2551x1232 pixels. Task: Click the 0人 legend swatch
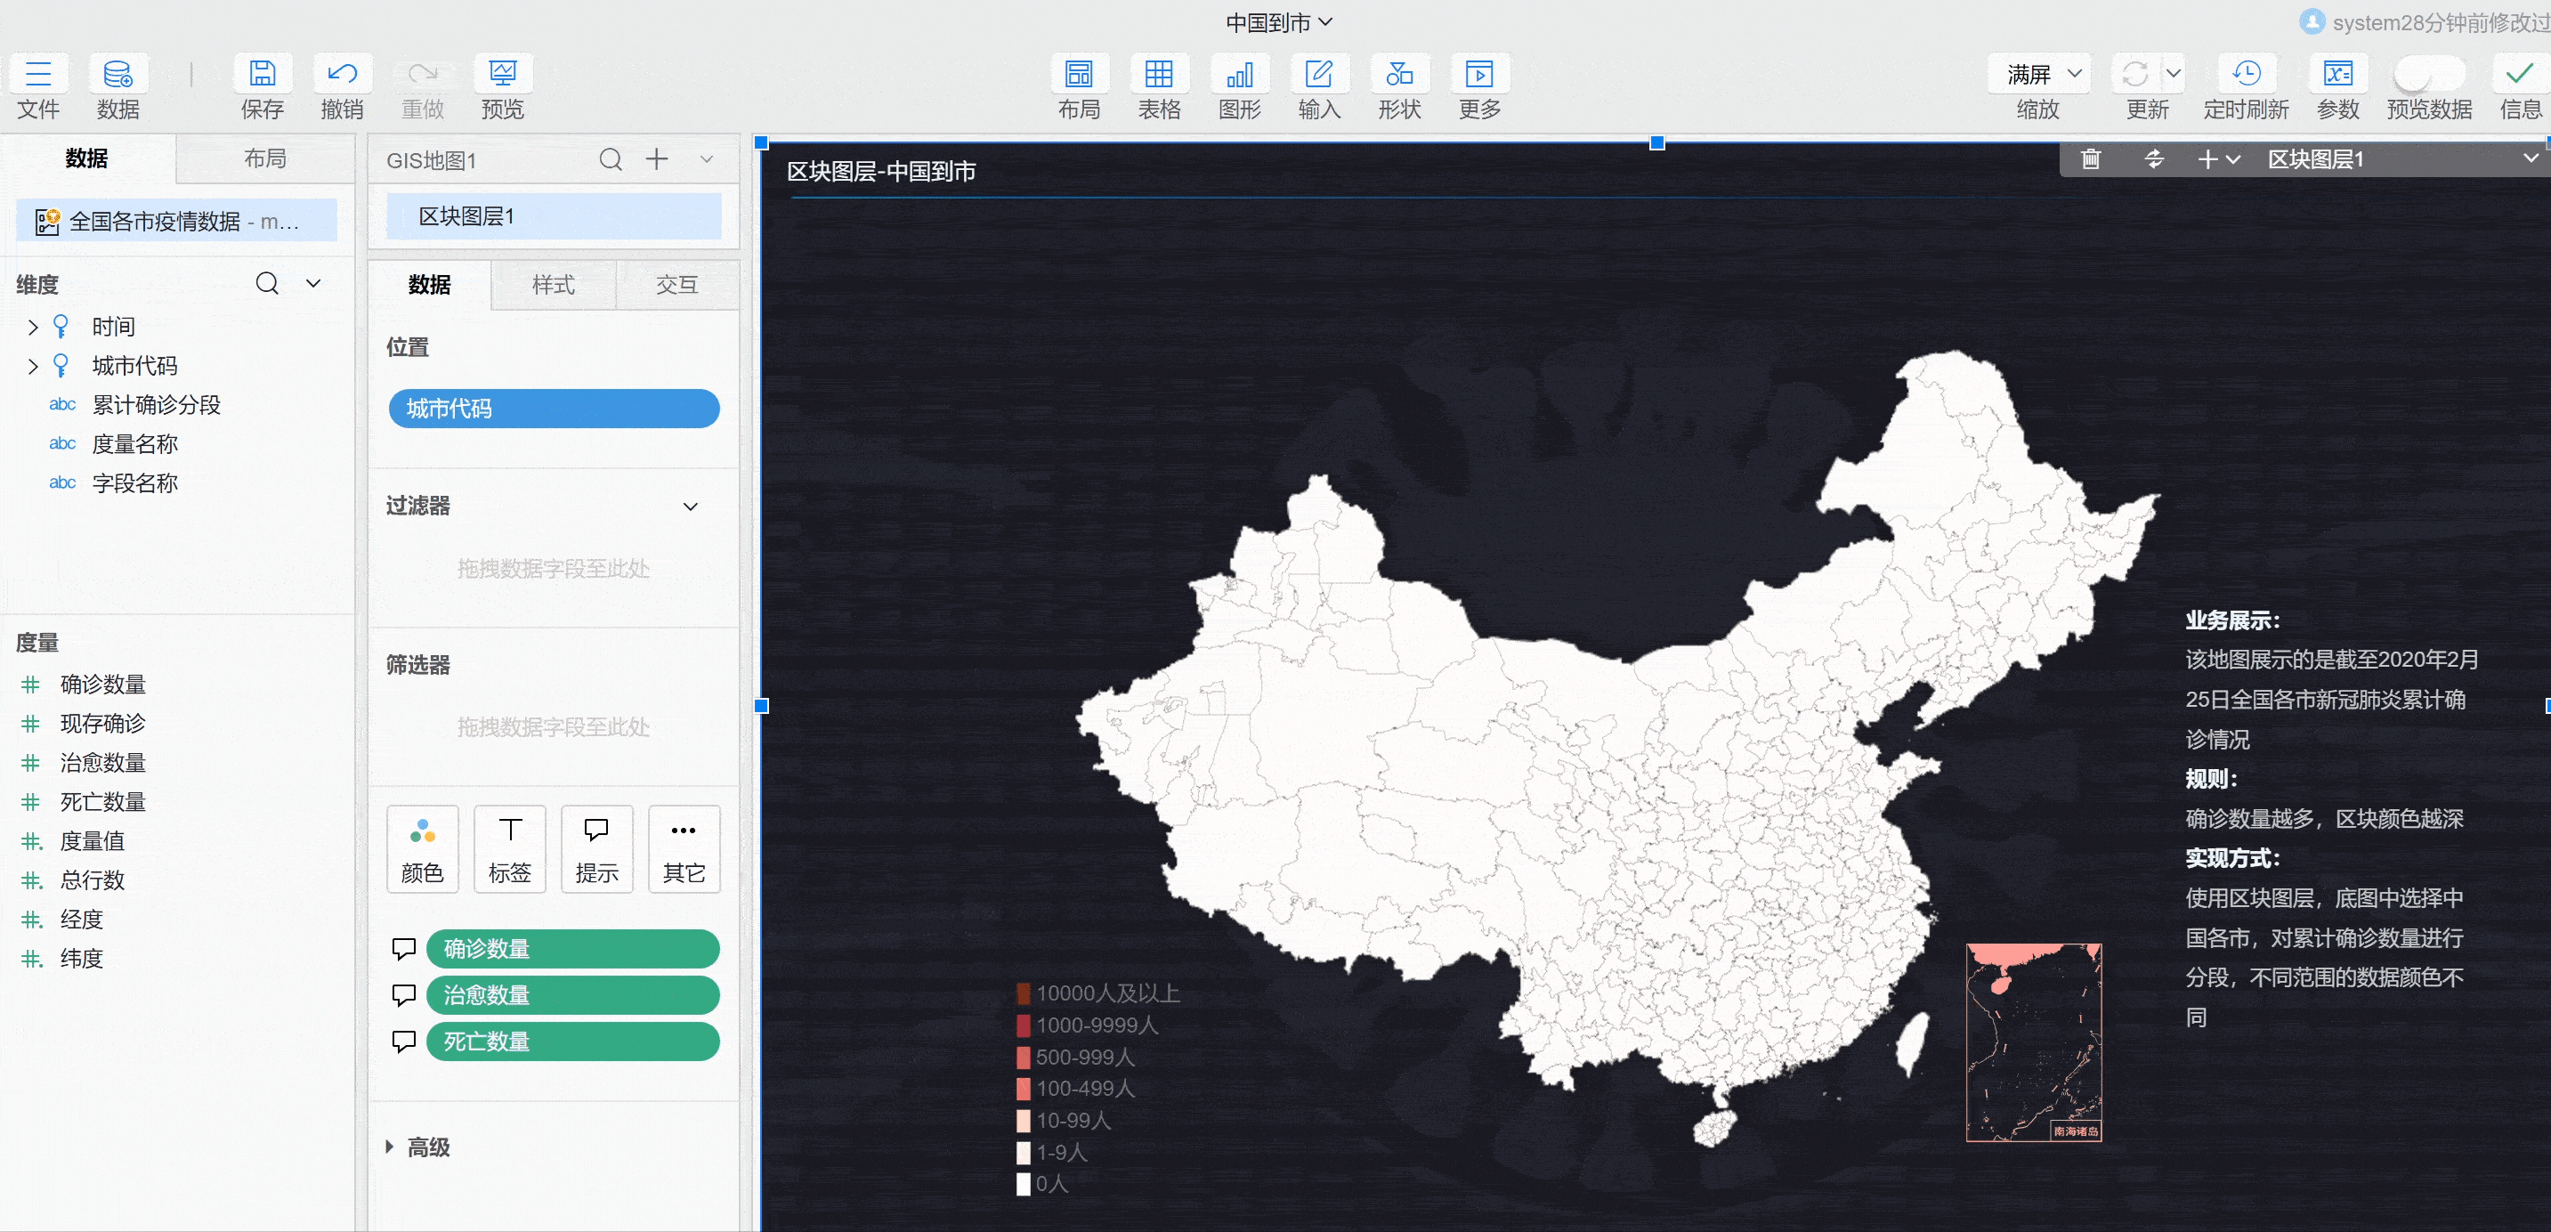point(1023,1183)
